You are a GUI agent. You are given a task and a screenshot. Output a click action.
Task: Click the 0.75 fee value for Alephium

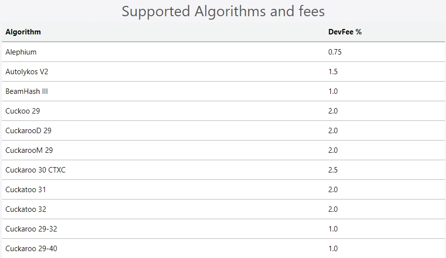[335, 52]
